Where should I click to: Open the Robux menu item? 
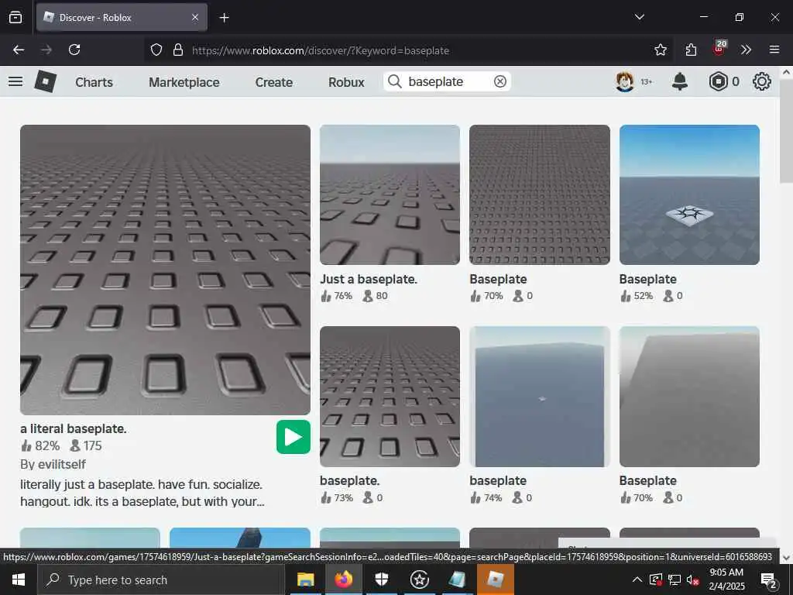(346, 82)
